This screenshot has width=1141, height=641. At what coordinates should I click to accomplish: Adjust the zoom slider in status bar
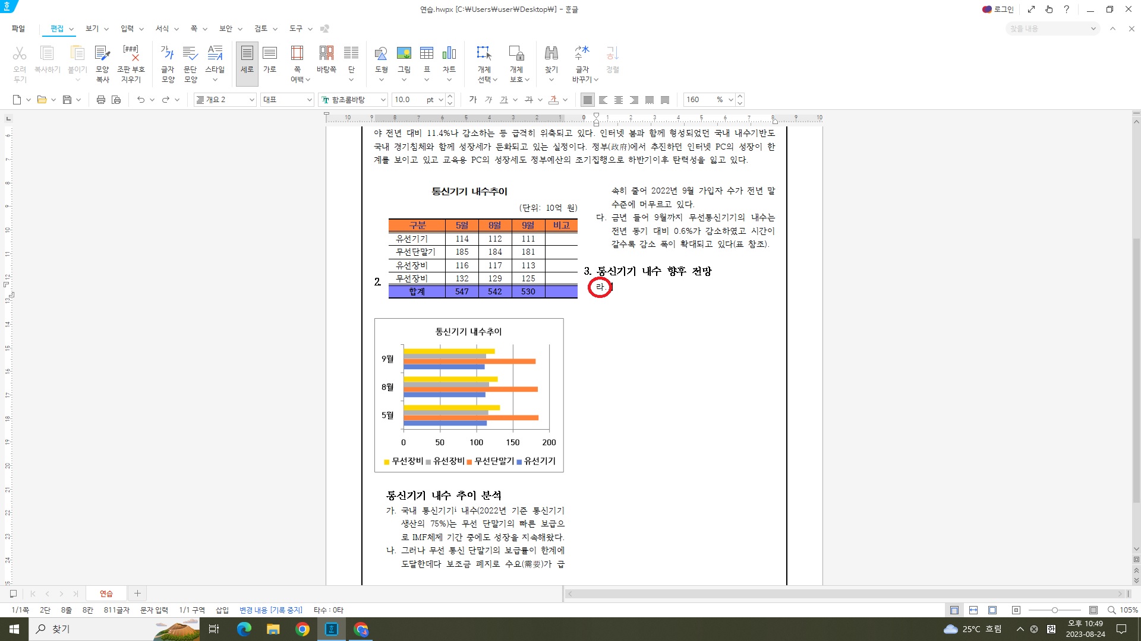click(x=1054, y=610)
